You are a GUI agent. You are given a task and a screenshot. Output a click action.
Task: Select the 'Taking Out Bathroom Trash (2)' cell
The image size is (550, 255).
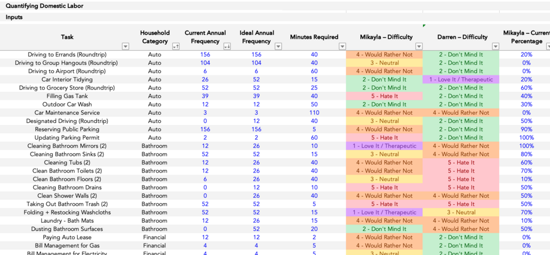click(67, 204)
